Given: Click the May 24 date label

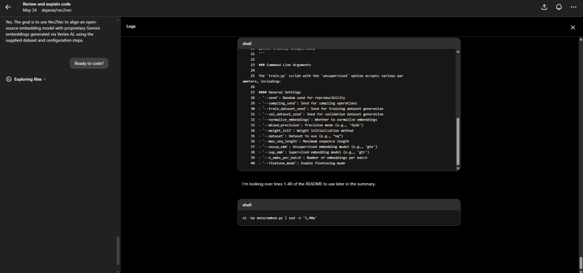Looking at the screenshot, I should [x=30, y=10].
